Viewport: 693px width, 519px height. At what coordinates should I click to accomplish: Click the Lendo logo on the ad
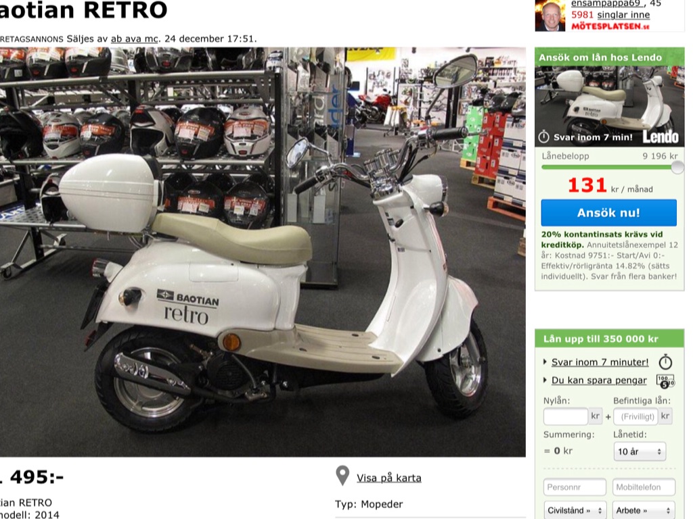tap(661, 137)
